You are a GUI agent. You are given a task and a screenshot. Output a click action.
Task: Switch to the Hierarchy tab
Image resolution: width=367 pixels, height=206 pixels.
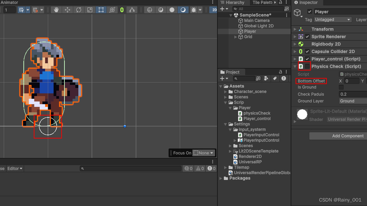[x=232, y=3]
